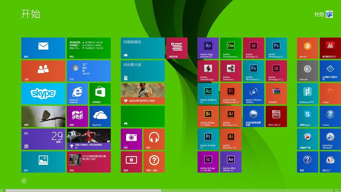The image size is (341, 192).
Task: Click the horizontal scrollbar at the bottom
Action: pos(84,190)
